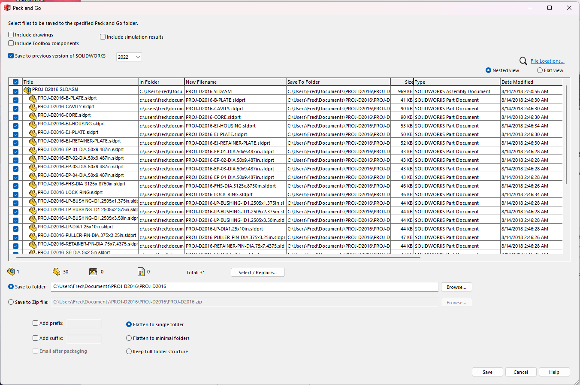Choose the Save to Zip file option
The width and height of the screenshot is (580, 385).
[x=11, y=302]
